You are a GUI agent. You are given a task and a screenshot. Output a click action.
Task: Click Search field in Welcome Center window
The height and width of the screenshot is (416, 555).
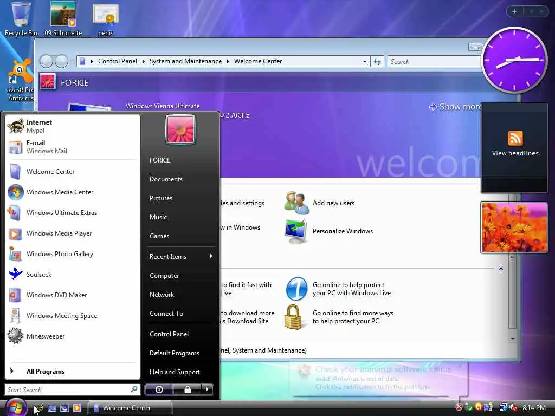click(435, 62)
